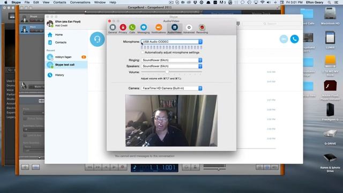Click the GarageBand LCD time display
Viewport: 343px width, 193px height.
point(154,168)
